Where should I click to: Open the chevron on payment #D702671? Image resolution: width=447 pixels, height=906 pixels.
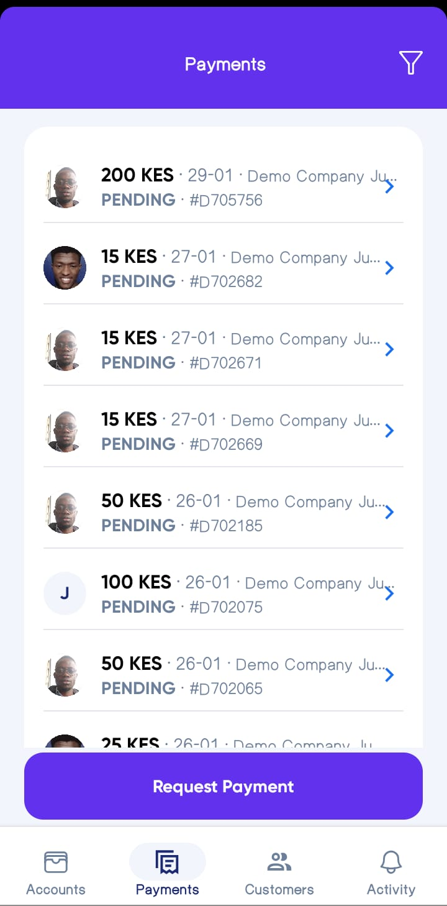click(389, 349)
